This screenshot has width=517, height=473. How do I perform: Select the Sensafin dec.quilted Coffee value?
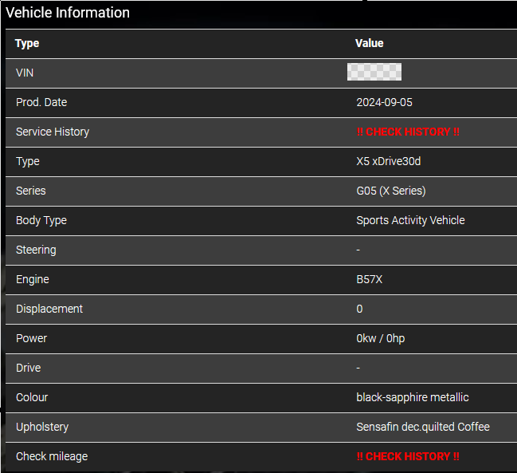[x=423, y=427]
